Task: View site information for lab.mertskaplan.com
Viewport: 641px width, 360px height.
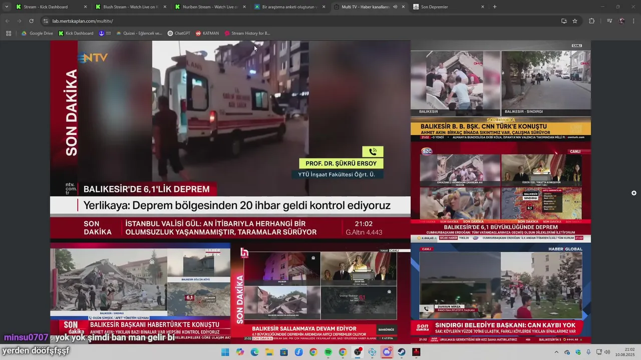Action: (46, 21)
